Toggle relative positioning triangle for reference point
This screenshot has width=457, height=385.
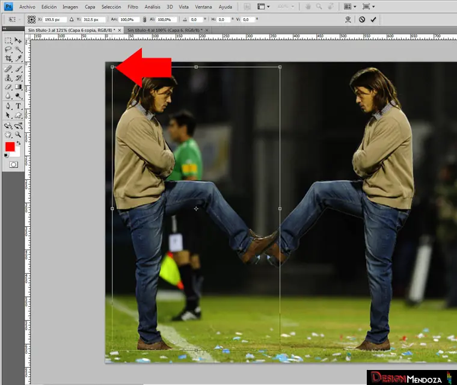[72, 19]
